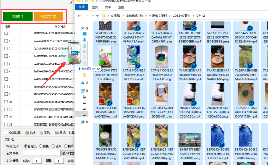Select the image 7F26CF8451AD...1AA3B14F.png

click(106, 142)
